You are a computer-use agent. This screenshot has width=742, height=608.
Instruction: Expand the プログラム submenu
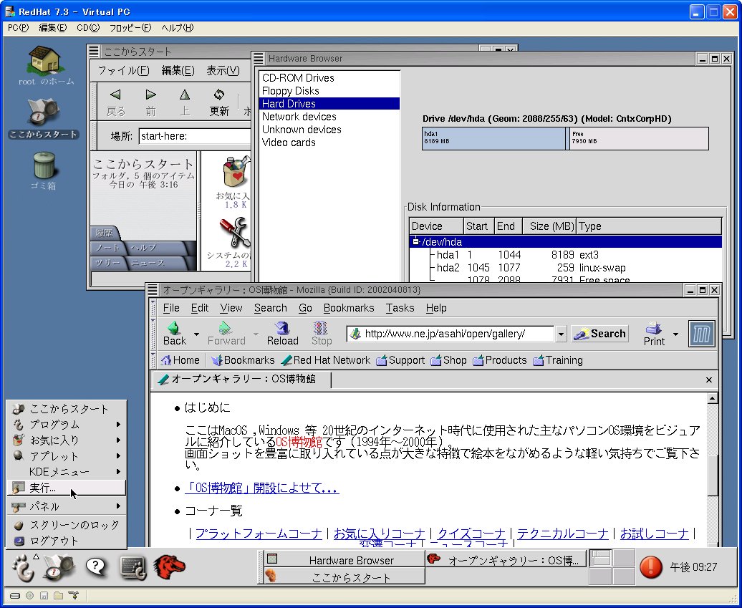click(66, 425)
